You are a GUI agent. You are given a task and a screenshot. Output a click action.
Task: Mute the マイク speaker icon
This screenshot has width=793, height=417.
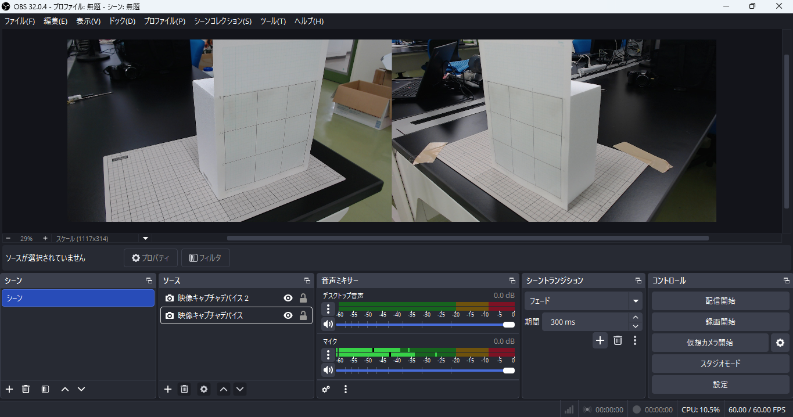(328, 370)
